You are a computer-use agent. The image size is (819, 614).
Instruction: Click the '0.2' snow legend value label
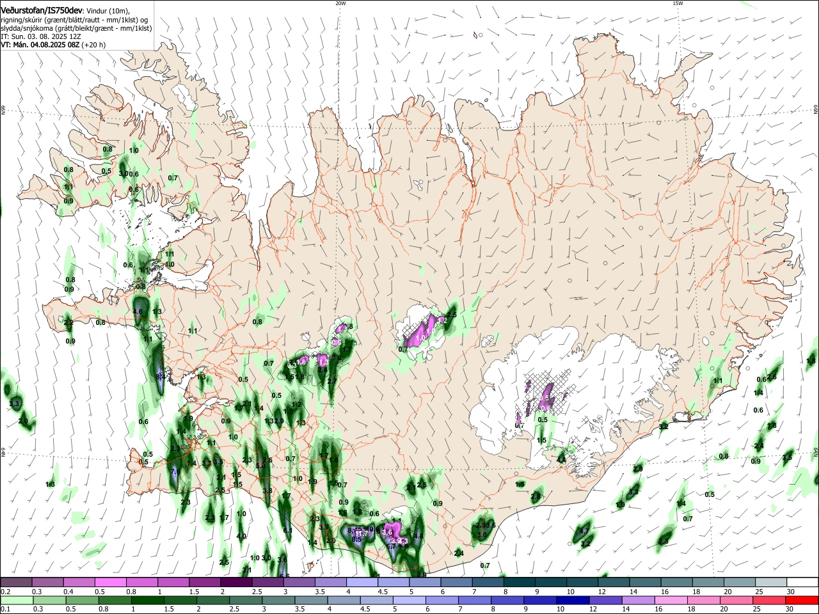pyautogui.click(x=4, y=592)
